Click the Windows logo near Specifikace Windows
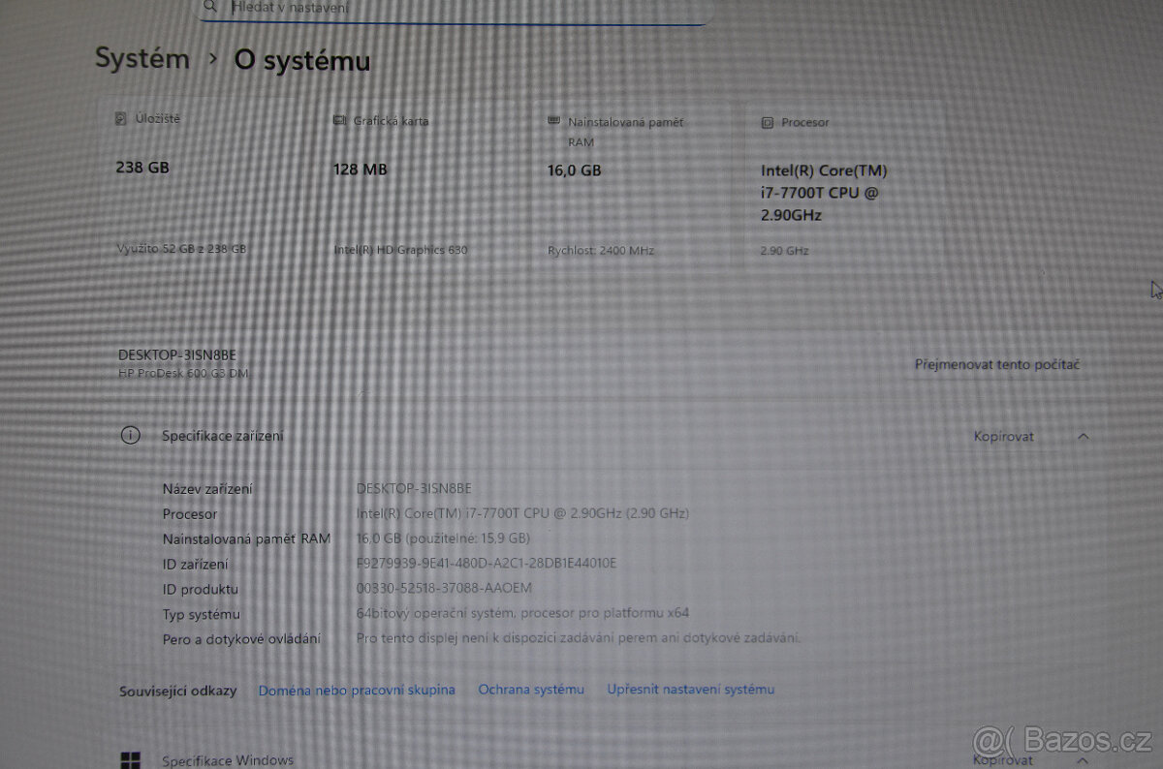Screen dimensions: 1163x769 130,760
